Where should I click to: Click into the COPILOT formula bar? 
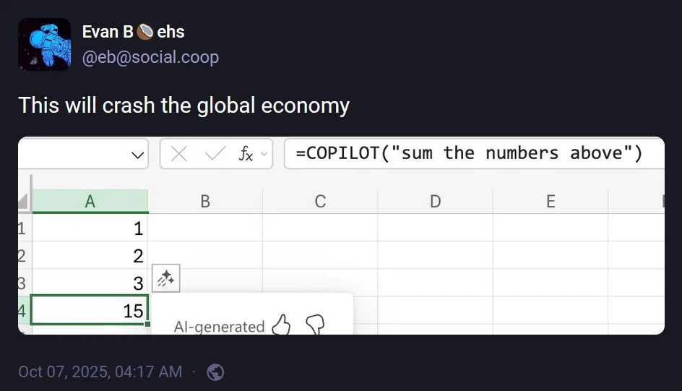474,153
